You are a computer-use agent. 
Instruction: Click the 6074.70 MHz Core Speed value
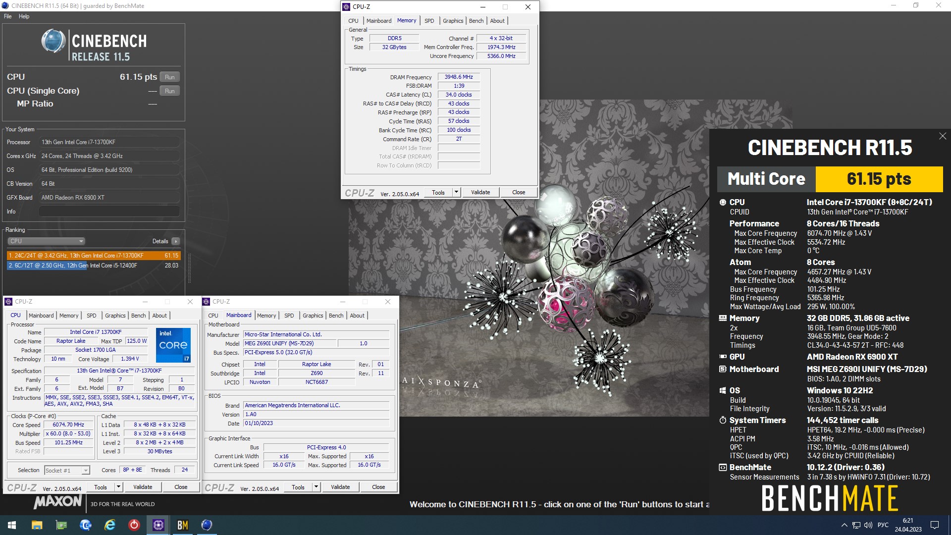[68, 425]
